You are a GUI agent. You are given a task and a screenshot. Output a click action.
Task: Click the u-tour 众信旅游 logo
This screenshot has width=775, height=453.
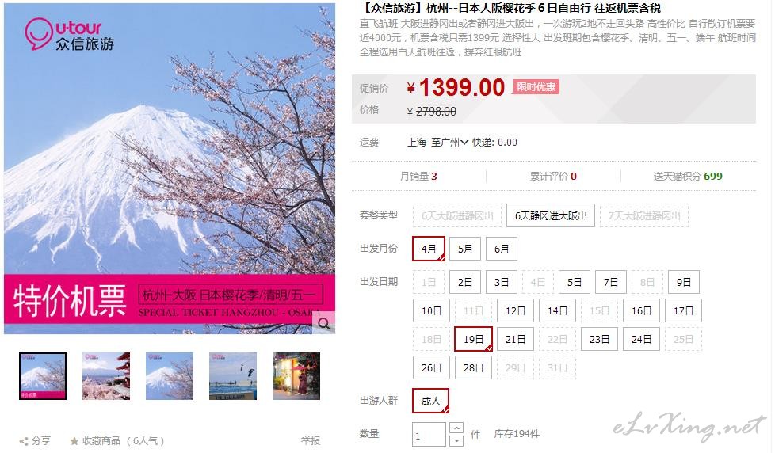[x=70, y=34]
